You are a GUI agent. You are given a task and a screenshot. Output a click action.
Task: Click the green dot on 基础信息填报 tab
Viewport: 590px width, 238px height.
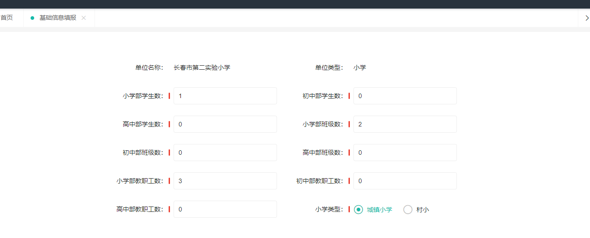tap(32, 18)
